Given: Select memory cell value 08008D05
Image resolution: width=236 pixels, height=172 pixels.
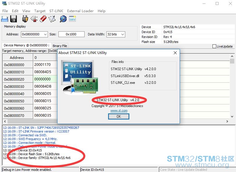Looking at the screenshot, I should (45, 94).
